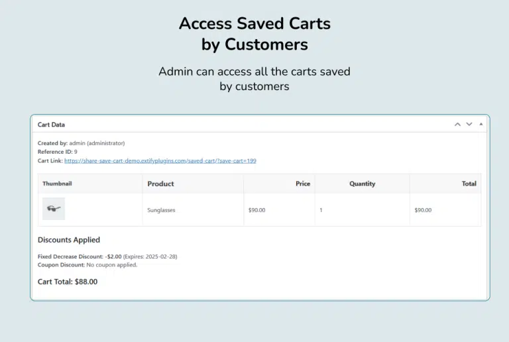Viewport: 509px width, 342px height.
Task: Click the $90.00 value in Total column
Action: 423,210
